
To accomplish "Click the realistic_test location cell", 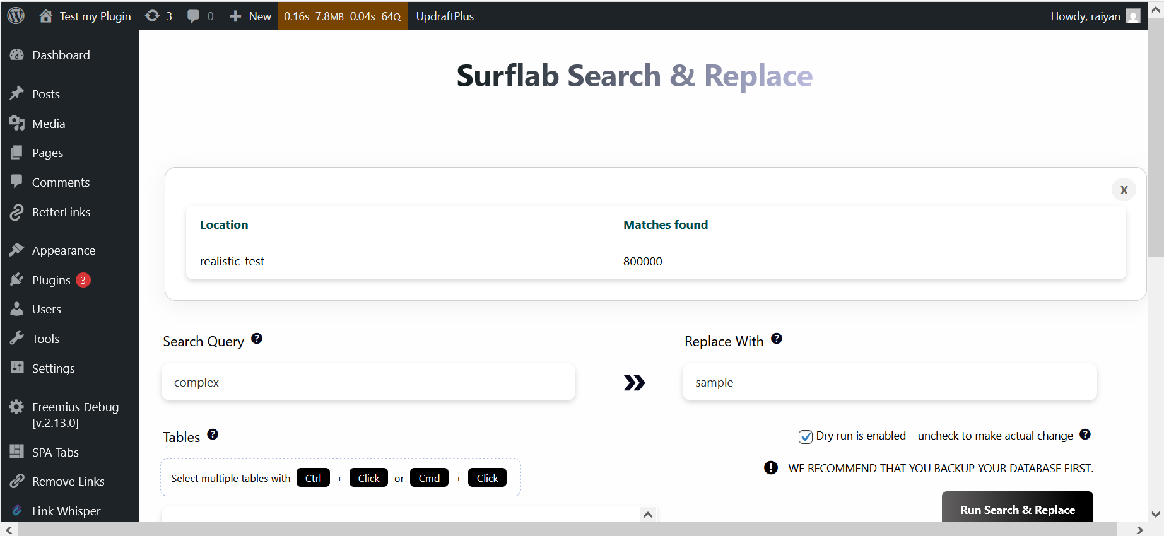I will click(x=232, y=261).
